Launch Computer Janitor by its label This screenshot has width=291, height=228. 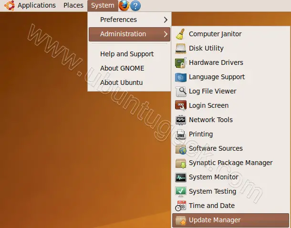(x=215, y=34)
